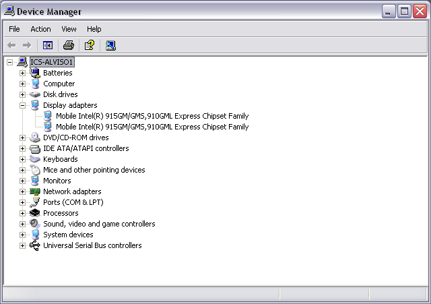
Task: Toggle the console tree pane toolbar icon
Action: click(48, 45)
